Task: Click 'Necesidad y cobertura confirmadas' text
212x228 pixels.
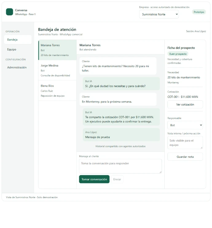Action: pyautogui.click(x=180, y=61)
